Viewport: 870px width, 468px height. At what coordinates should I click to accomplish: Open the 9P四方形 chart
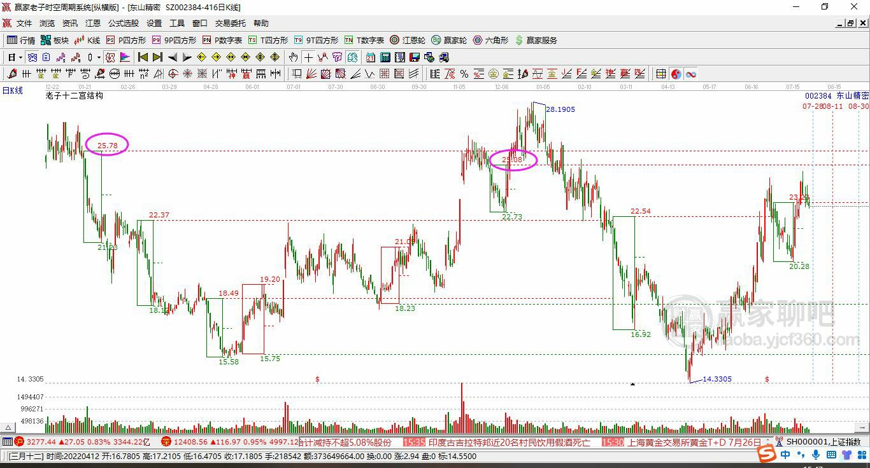coord(174,40)
